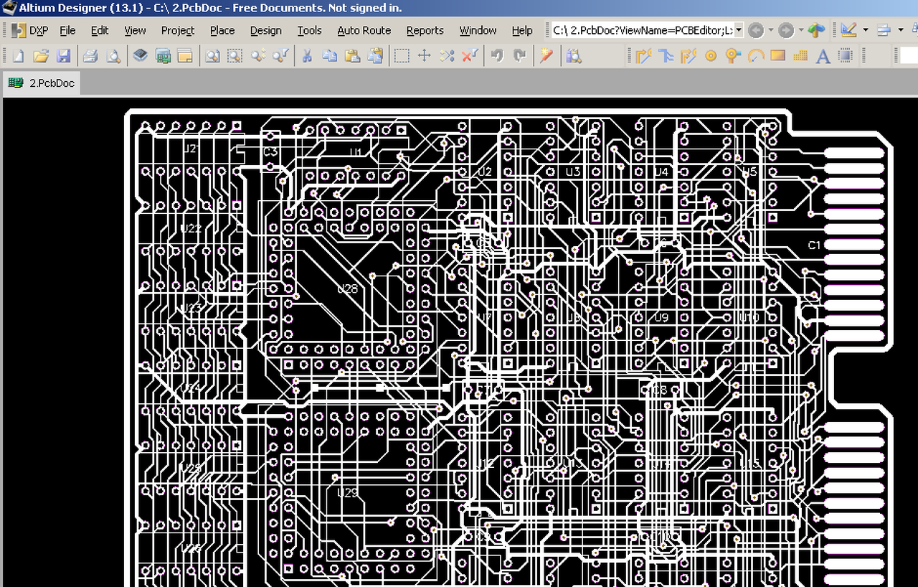Open the Auto Route menu

coord(364,30)
